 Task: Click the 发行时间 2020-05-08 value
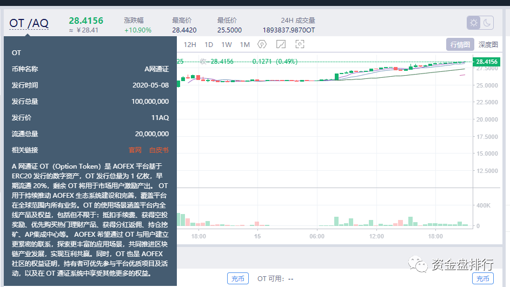[x=150, y=85]
